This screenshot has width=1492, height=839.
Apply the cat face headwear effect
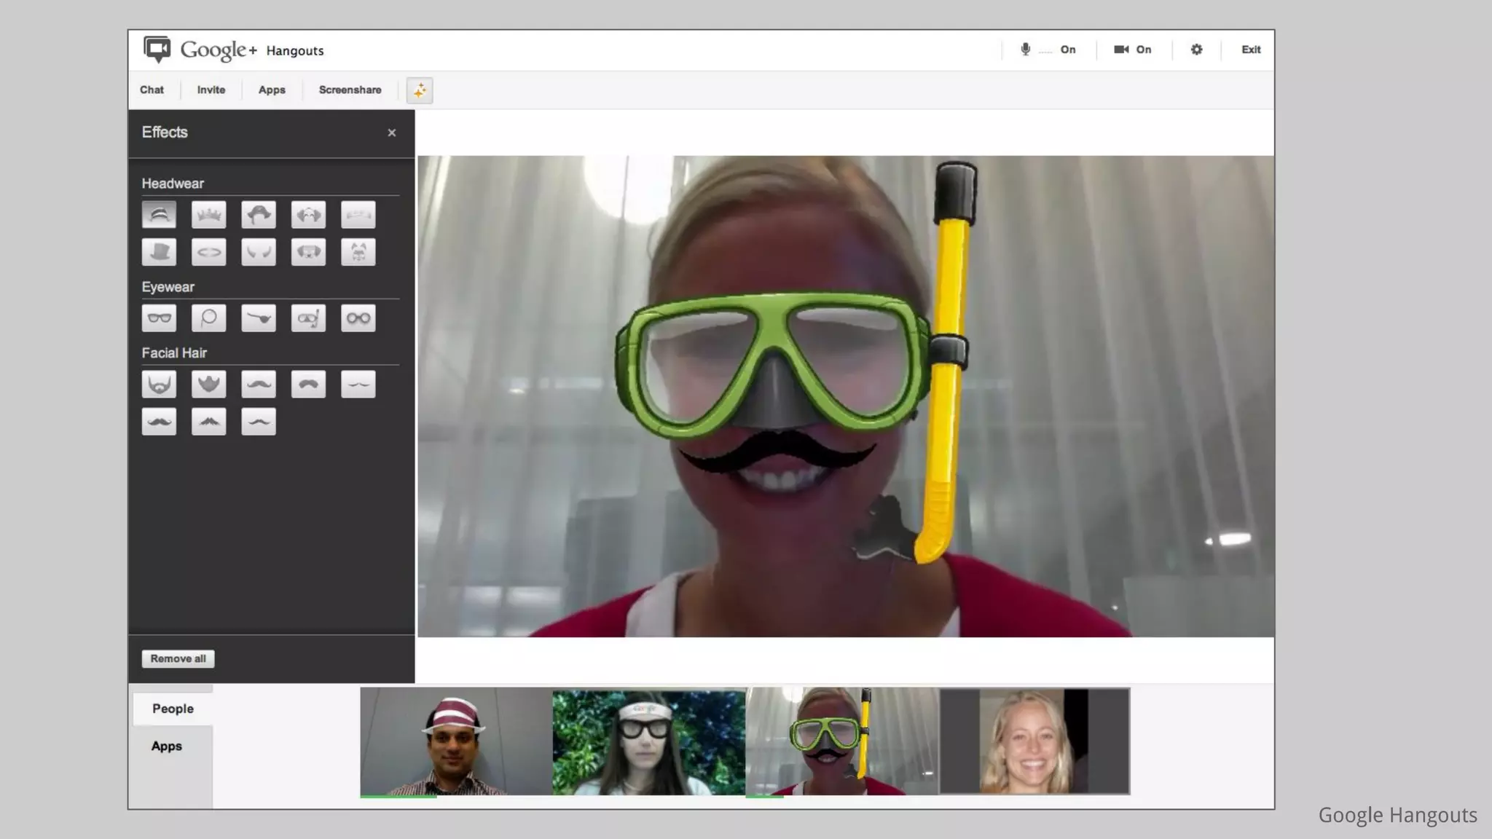tap(358, 252)
